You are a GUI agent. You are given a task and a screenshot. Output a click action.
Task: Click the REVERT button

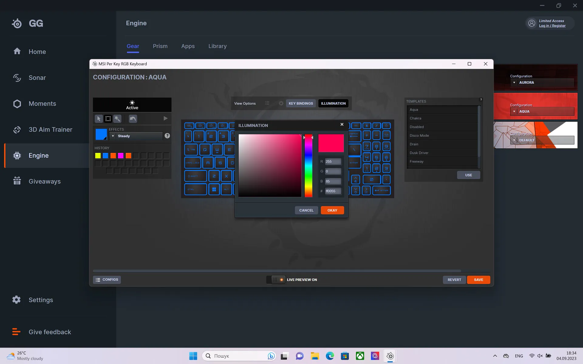454,280
